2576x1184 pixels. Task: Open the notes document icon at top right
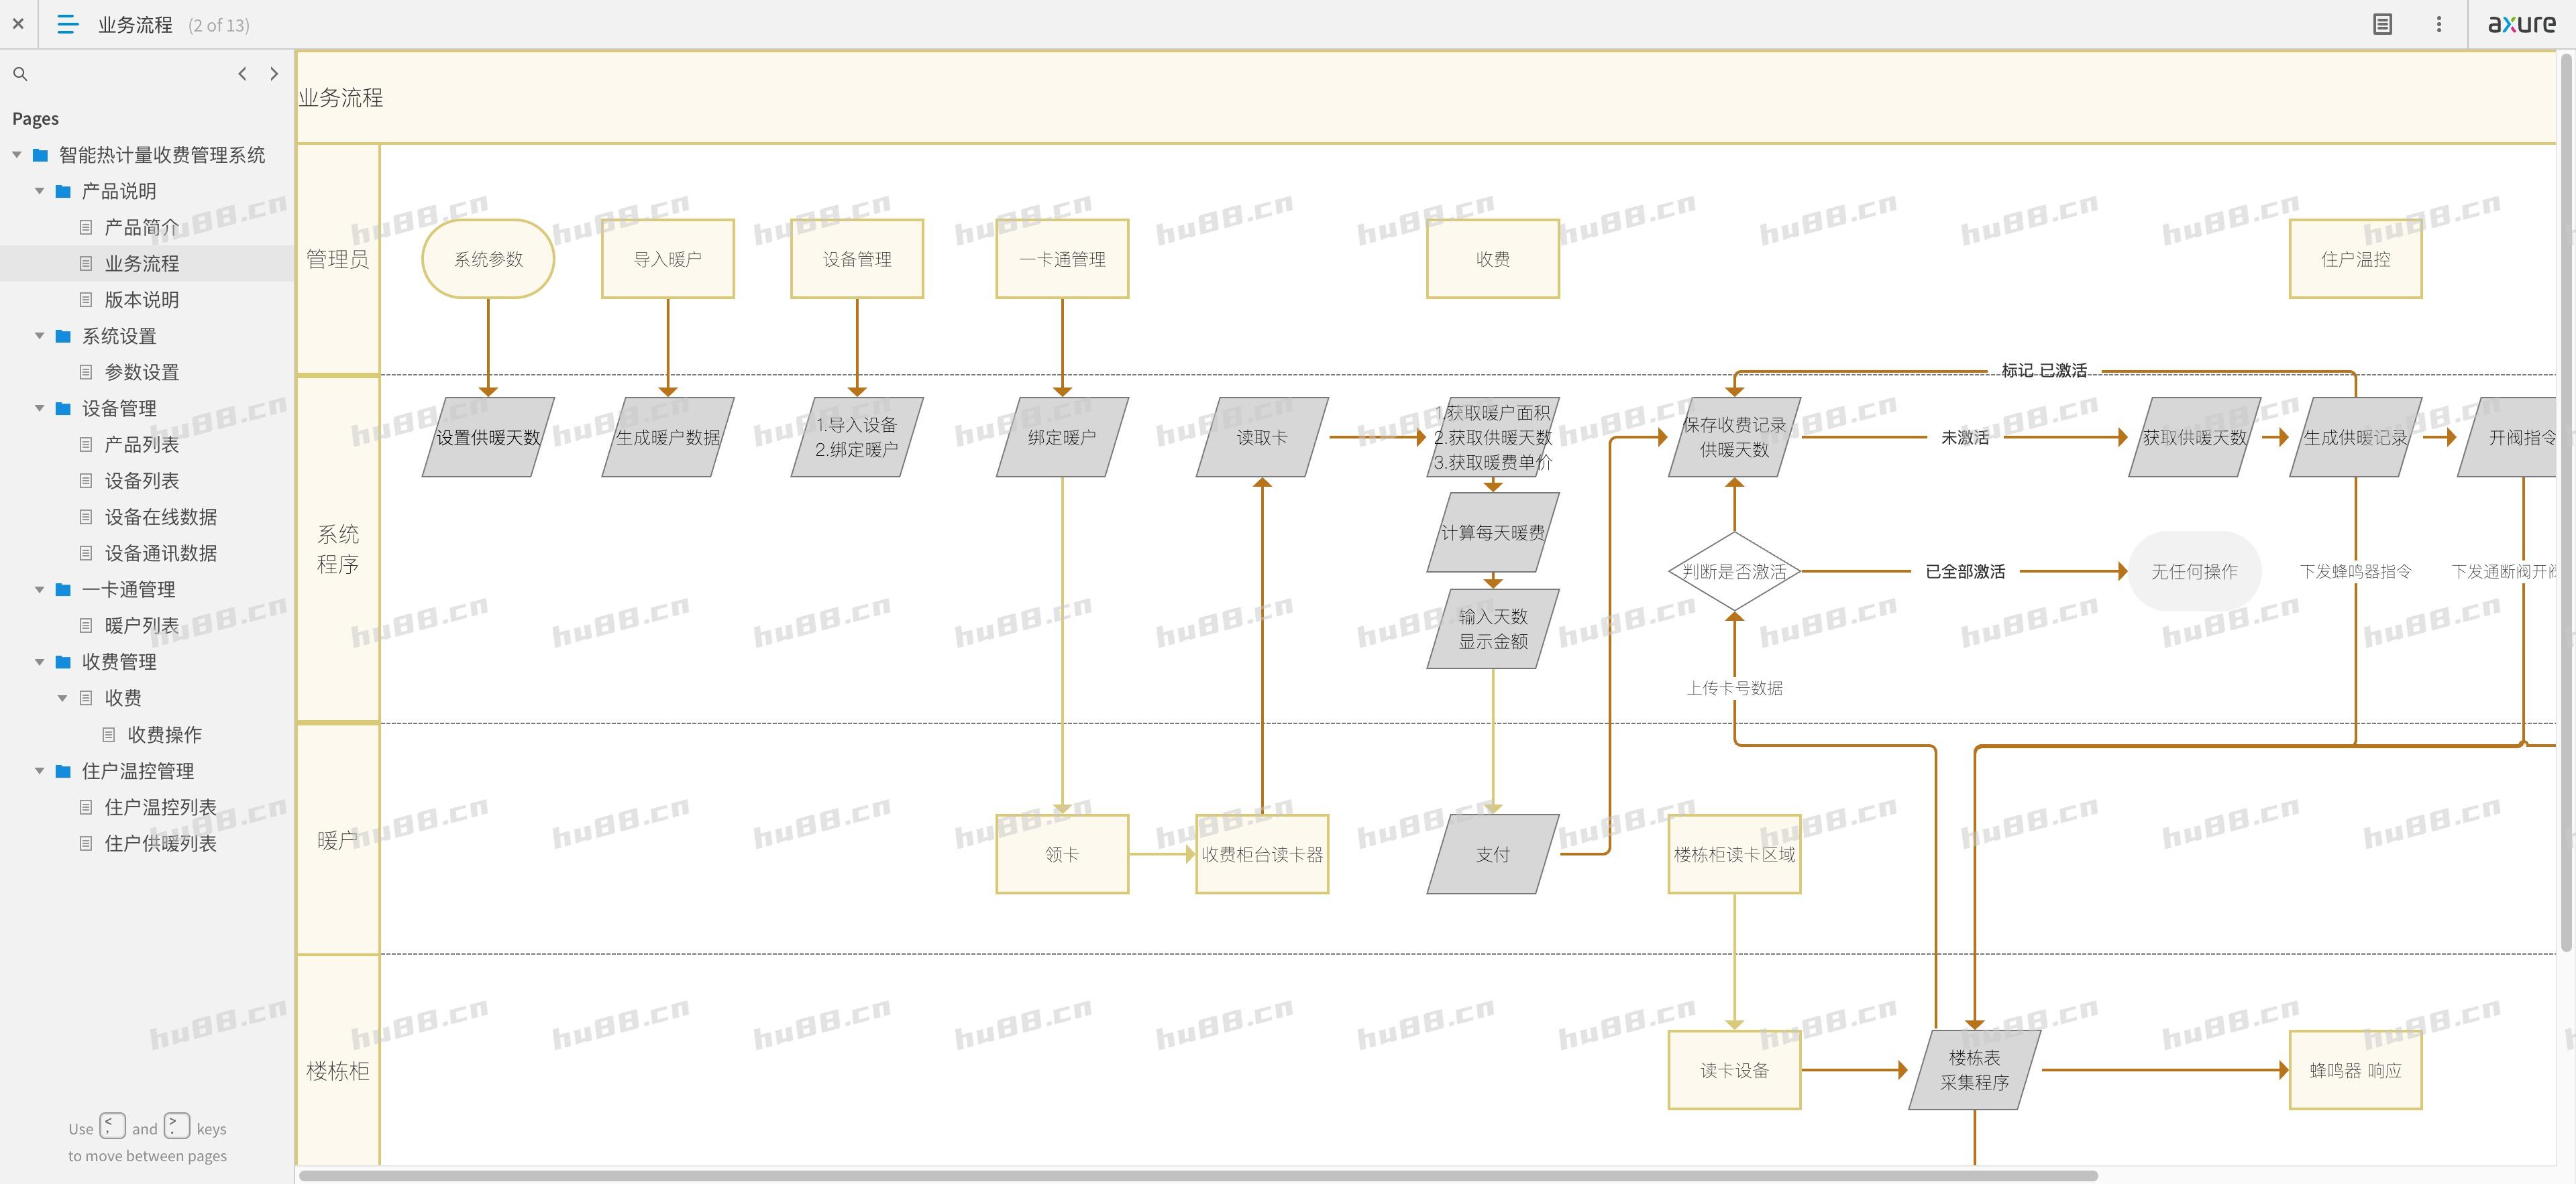pyautogui.click(x=2382, y=24)
